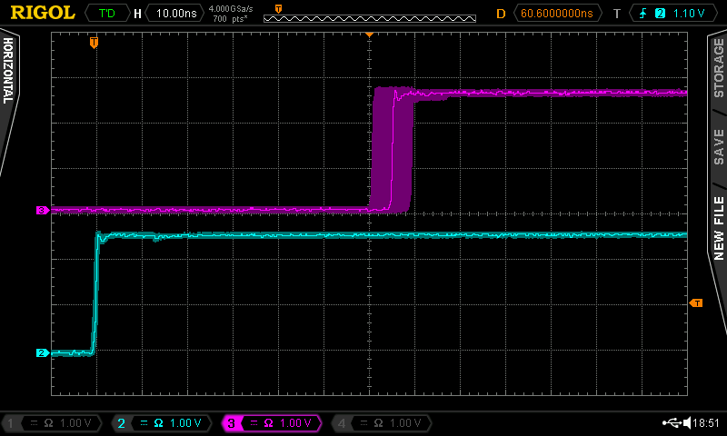The image size is (727, 436).
Task: Click the orange trigger level marker at right edge
Action: pyautogui.click(x=696, y=302)
